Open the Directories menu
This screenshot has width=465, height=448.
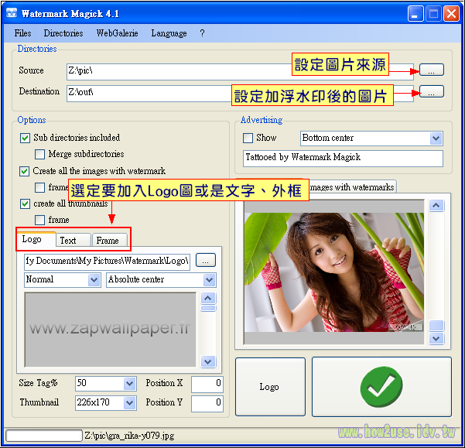click(x=63, y=33)
